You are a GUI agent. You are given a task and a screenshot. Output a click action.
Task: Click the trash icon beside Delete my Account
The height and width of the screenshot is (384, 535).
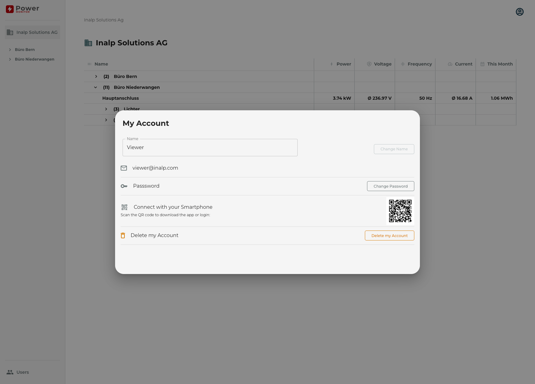123,235
